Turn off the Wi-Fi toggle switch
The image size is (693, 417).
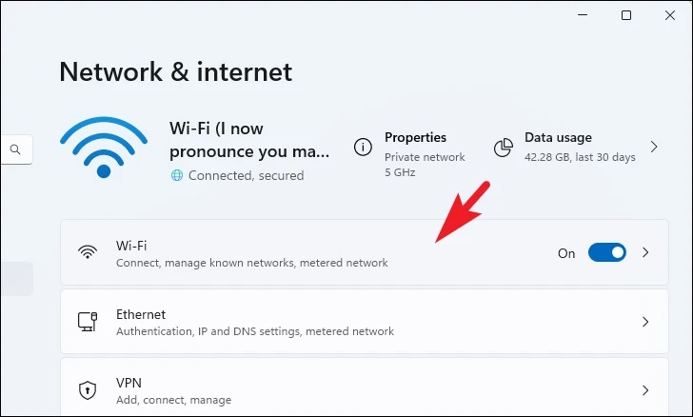pos(606,252)
